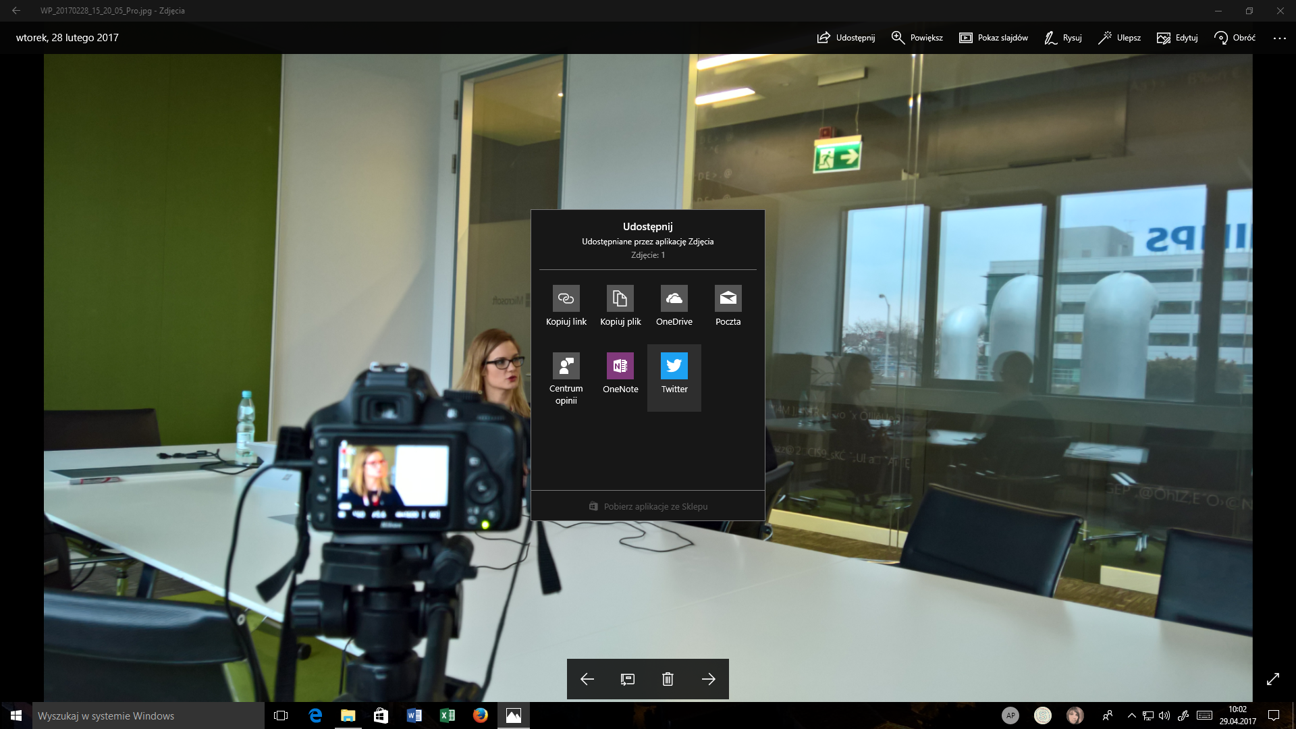Toggle fullscreen with diagonal arrows icon
Image resolution: width=1296 pixels, height=729 pixels.
coord(1273,679)
